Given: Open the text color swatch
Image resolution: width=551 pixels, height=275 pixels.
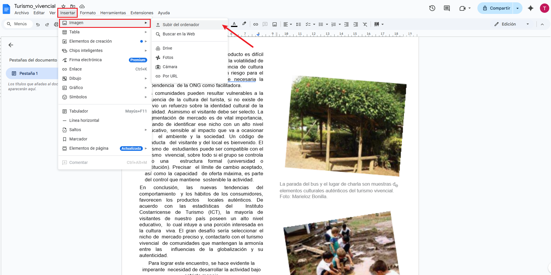Looking at the screenshot, I should coord(234,24).
